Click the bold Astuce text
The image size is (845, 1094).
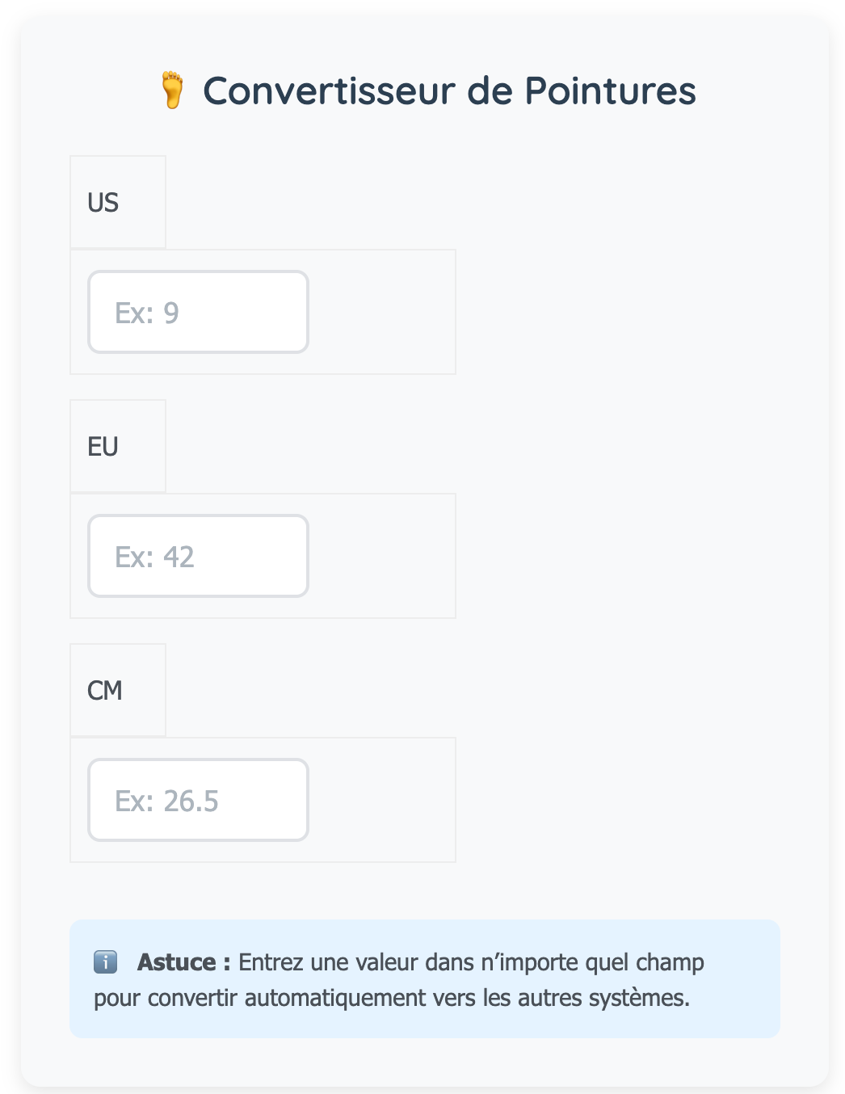178,962
